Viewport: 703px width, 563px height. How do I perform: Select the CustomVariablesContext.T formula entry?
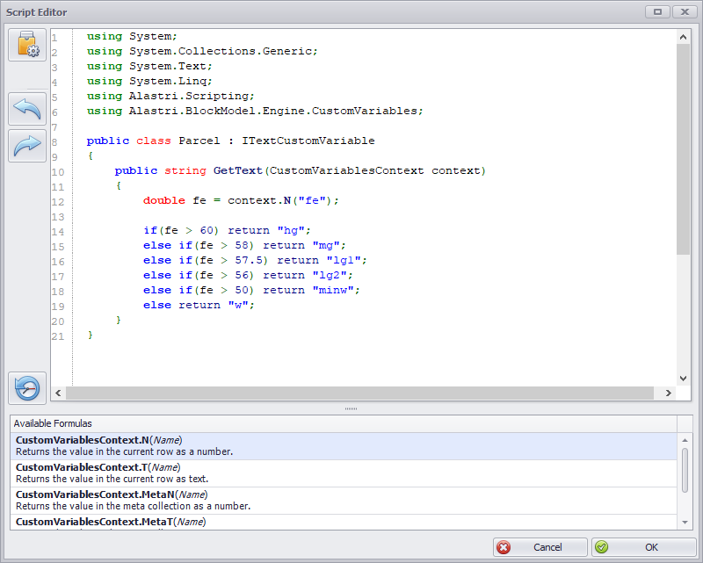tap(176, 472)
